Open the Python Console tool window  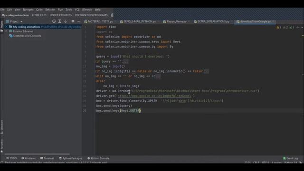coord(98,158)
